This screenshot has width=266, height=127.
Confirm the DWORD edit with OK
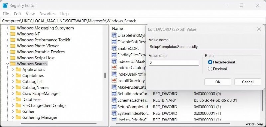(x=218, y=82)
